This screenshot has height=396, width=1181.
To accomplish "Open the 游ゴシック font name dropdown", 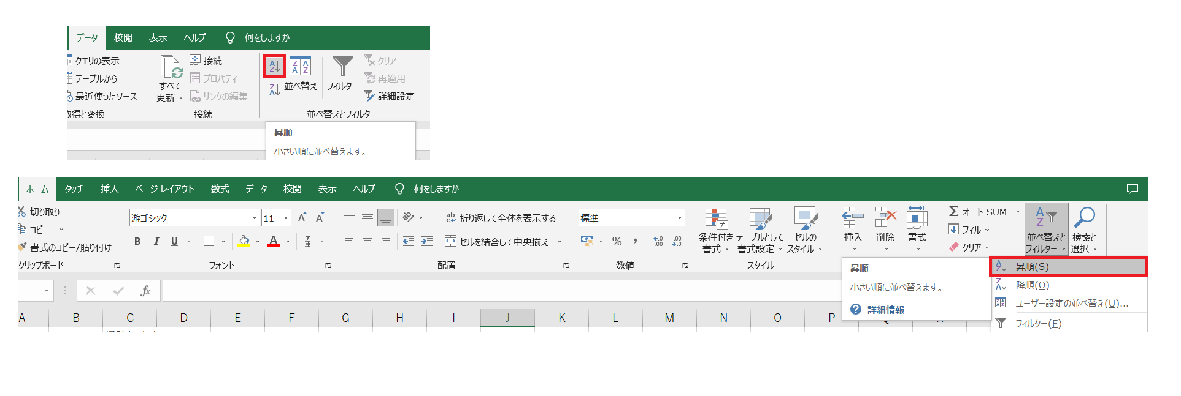I will click(x=255, y=218).
